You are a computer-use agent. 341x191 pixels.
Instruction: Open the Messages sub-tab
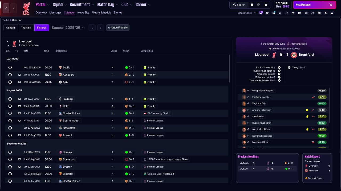coord(55,12)
